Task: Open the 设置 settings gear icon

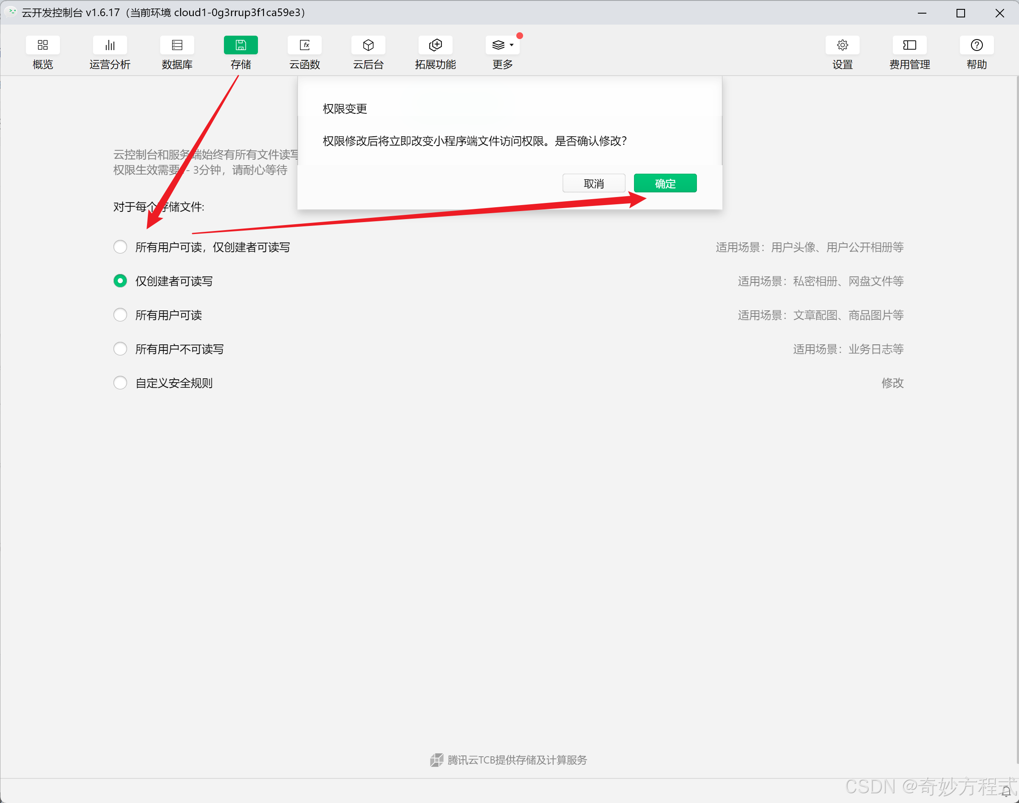Action: click(x=842, y=45)
